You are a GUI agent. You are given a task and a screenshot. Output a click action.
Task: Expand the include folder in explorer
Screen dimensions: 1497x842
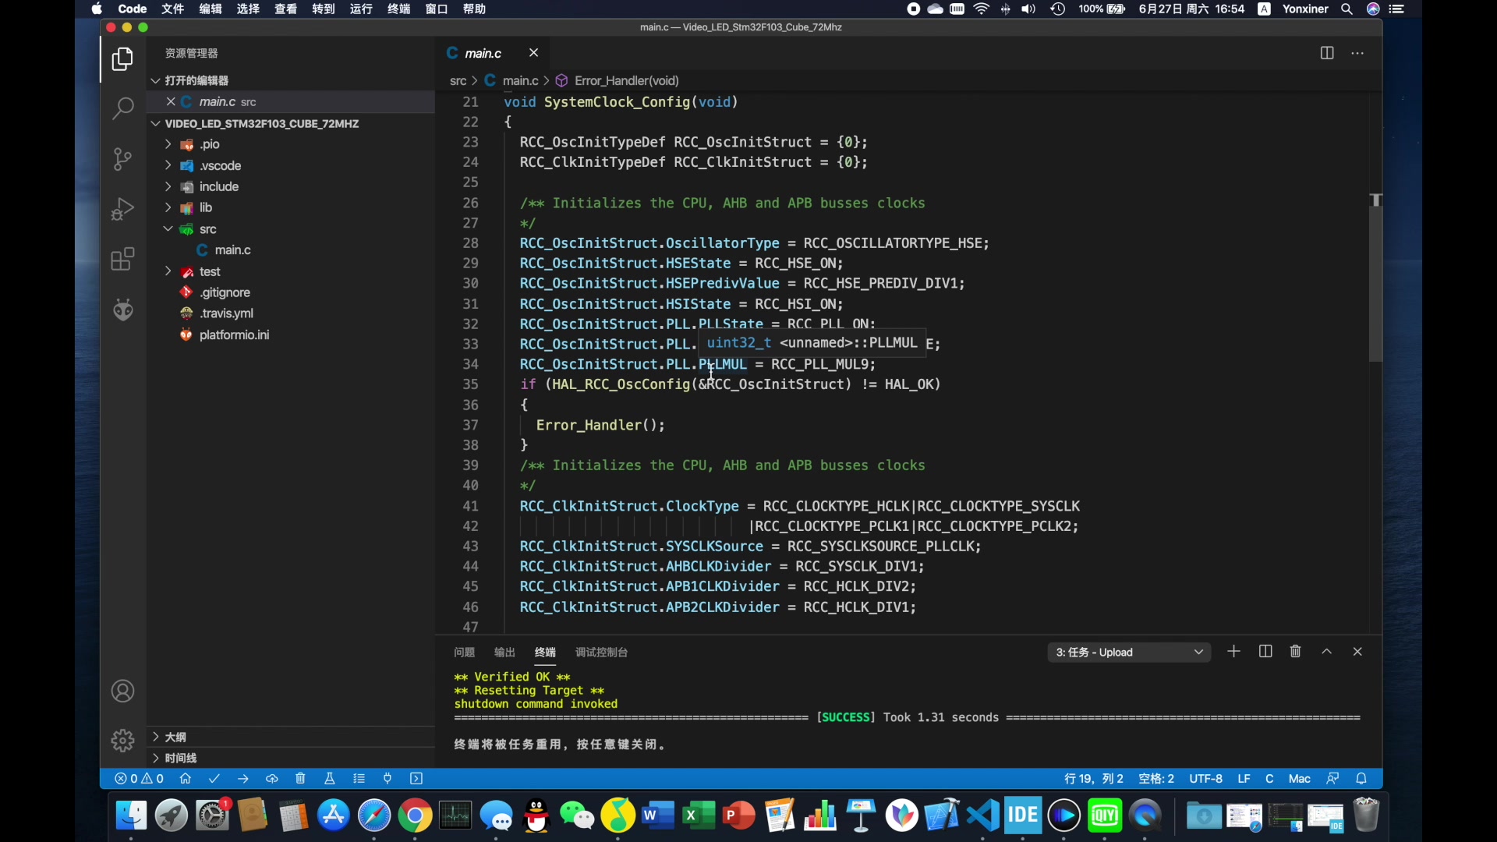(x=168, y=186)
